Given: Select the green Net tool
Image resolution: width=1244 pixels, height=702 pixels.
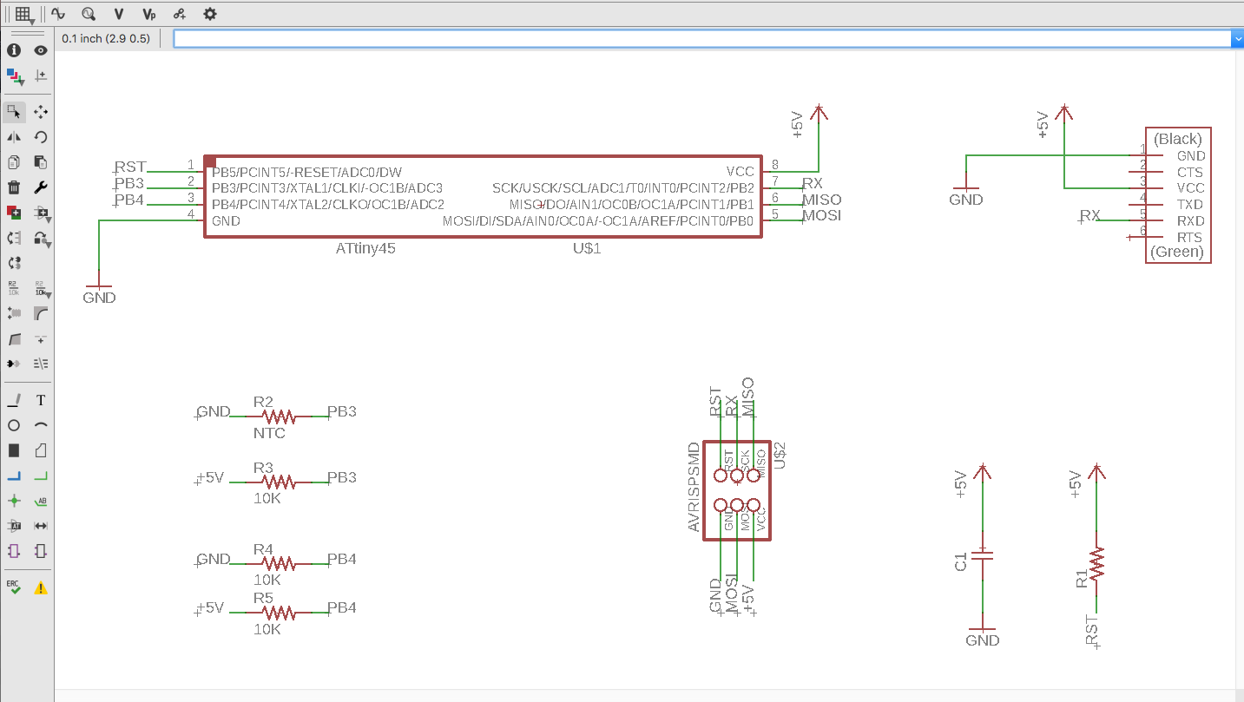Looking at the screenshot, I should 40,476.
